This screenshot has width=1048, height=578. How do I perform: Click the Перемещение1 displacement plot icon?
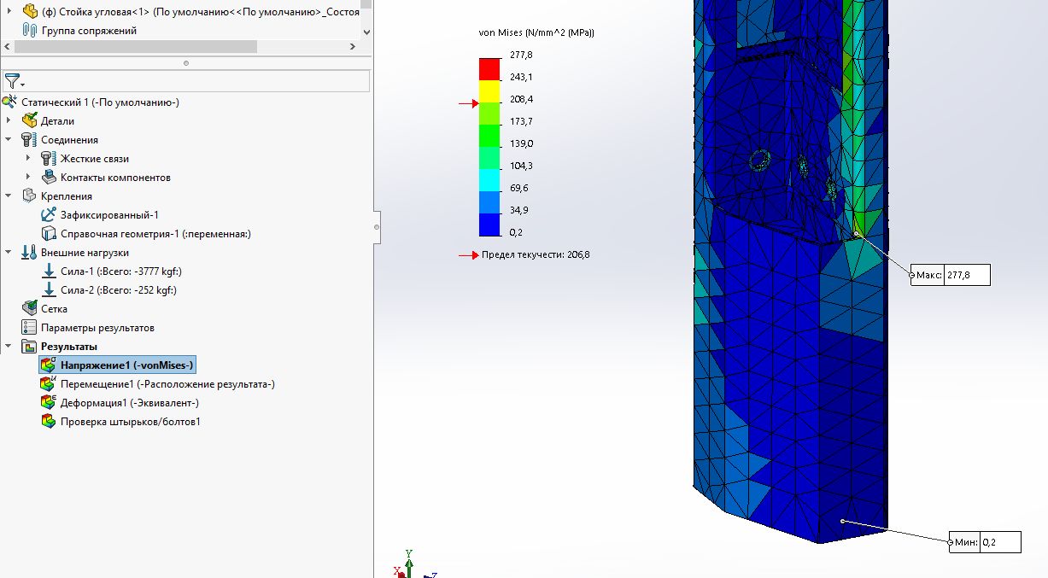tap(49, 384)
